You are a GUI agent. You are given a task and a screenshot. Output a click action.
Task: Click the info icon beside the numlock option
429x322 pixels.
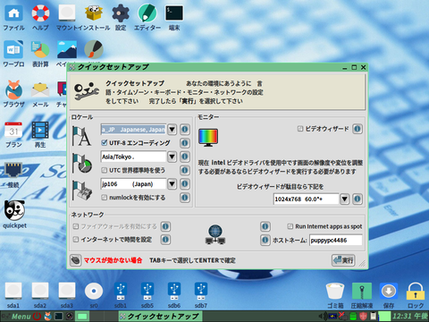pos(185,198)
